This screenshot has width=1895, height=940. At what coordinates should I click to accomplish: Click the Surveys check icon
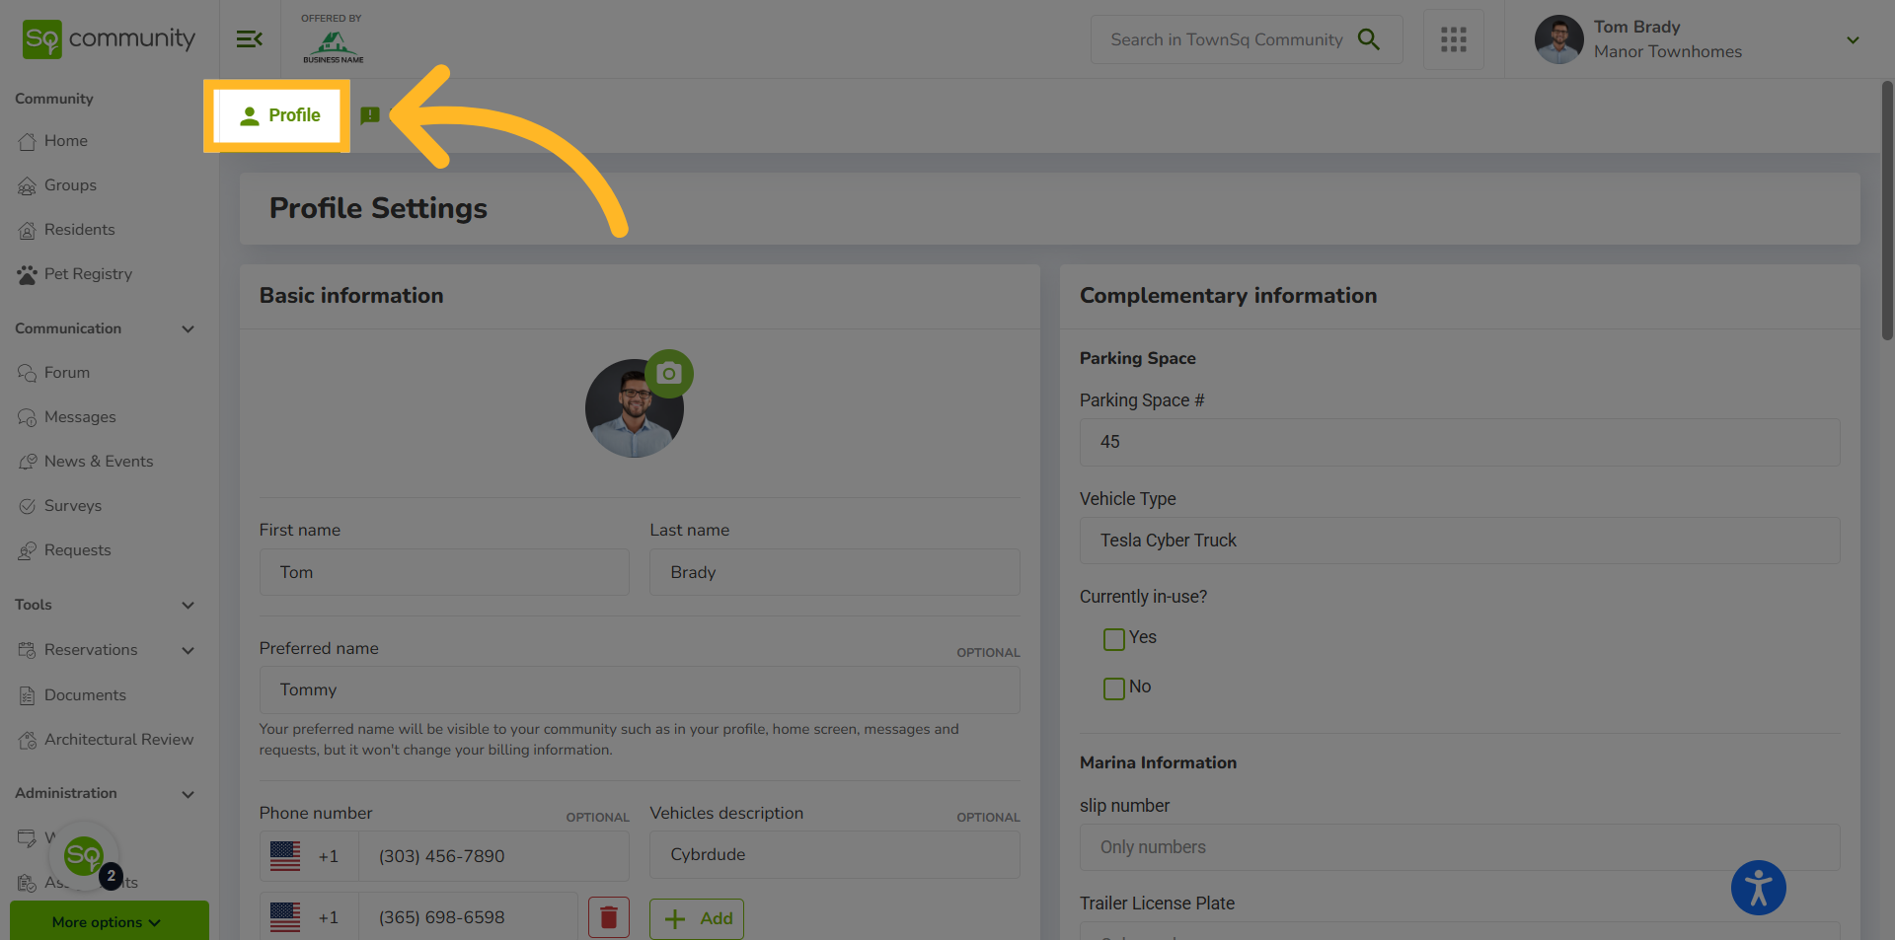point(27,506)
